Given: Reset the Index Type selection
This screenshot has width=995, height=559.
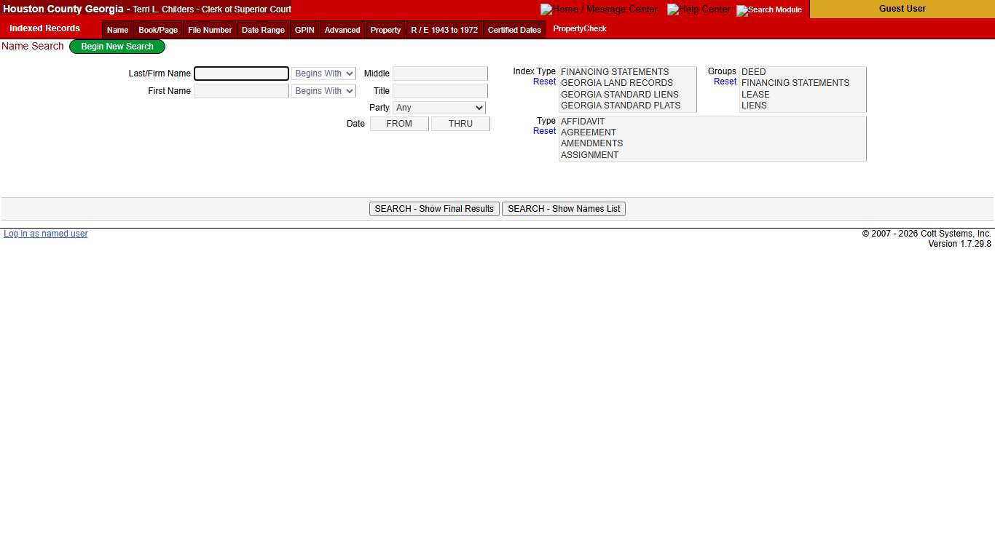Looking at the screenshot, I should point(544,82).
